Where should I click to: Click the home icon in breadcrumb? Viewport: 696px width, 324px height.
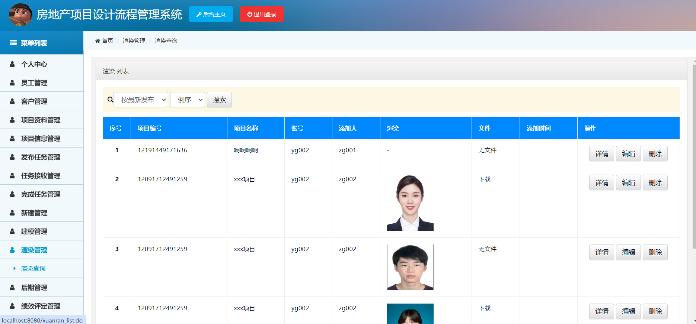98,41
